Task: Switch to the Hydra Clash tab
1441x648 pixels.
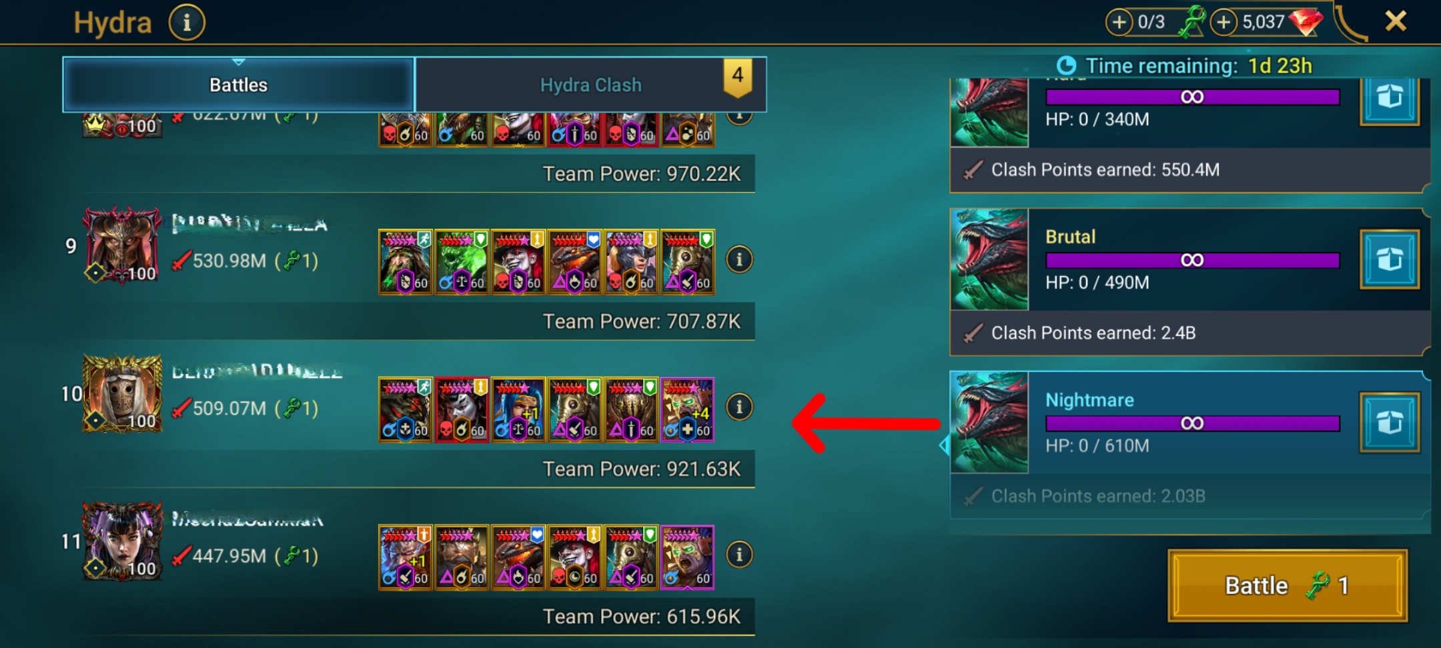Action: click(x=590, y=85)
